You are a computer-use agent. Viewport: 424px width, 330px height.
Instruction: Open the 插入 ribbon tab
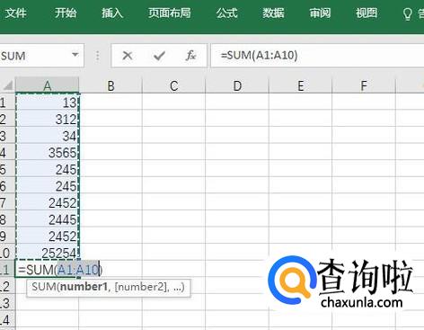click(112, 13)
